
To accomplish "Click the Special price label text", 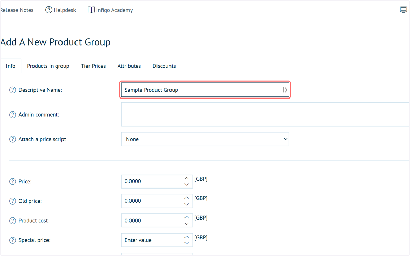I will click(x=35, y=240).
